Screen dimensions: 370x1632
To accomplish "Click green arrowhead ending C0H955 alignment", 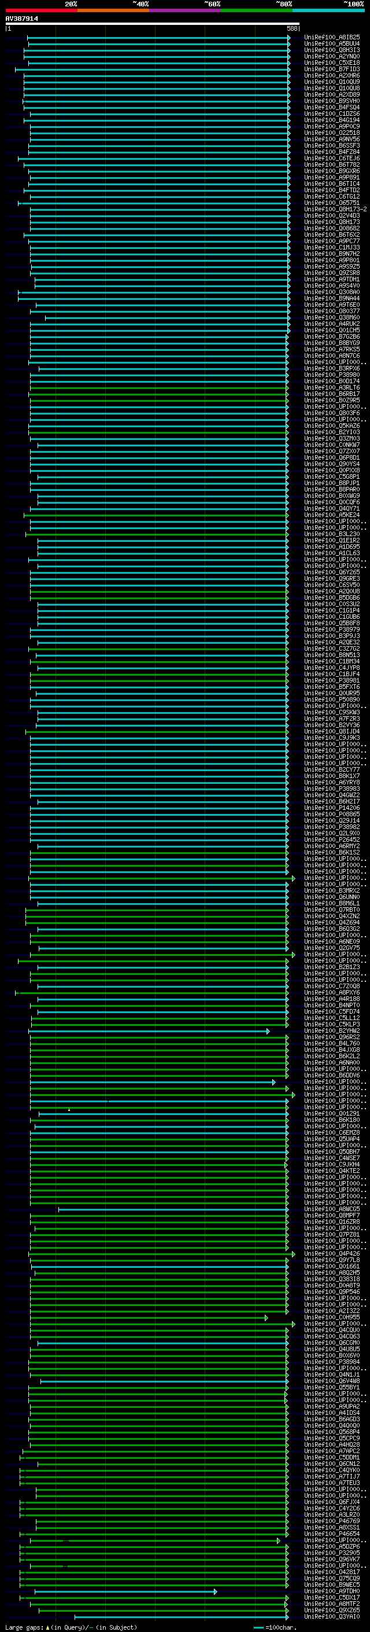I will tap(267, 1318).
